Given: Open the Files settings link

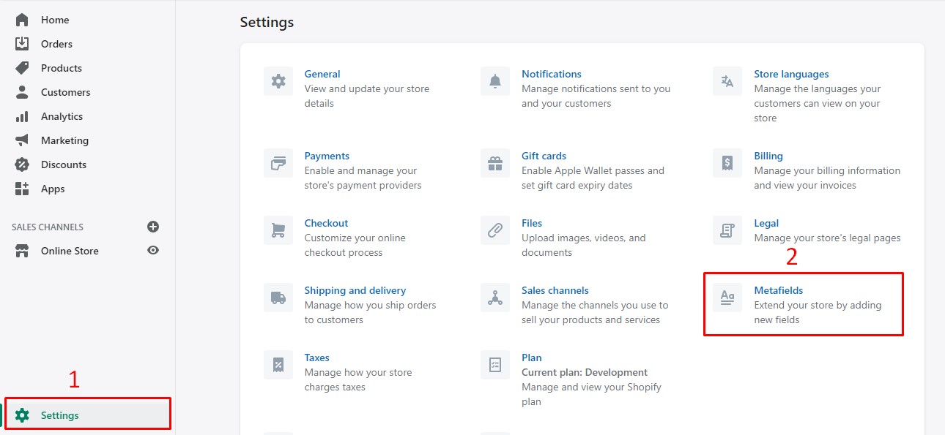Looking at the screenshot, I should (531, 222).
